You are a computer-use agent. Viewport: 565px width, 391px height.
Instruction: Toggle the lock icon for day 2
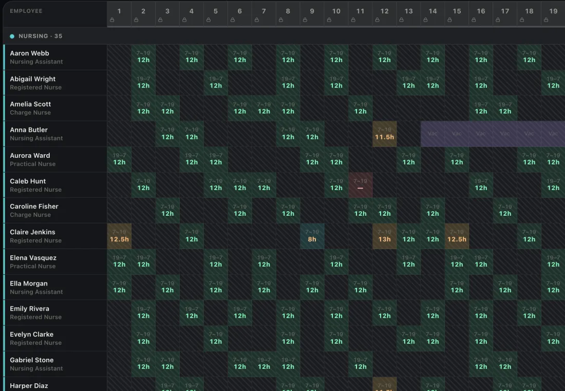(x=136, y=20)
